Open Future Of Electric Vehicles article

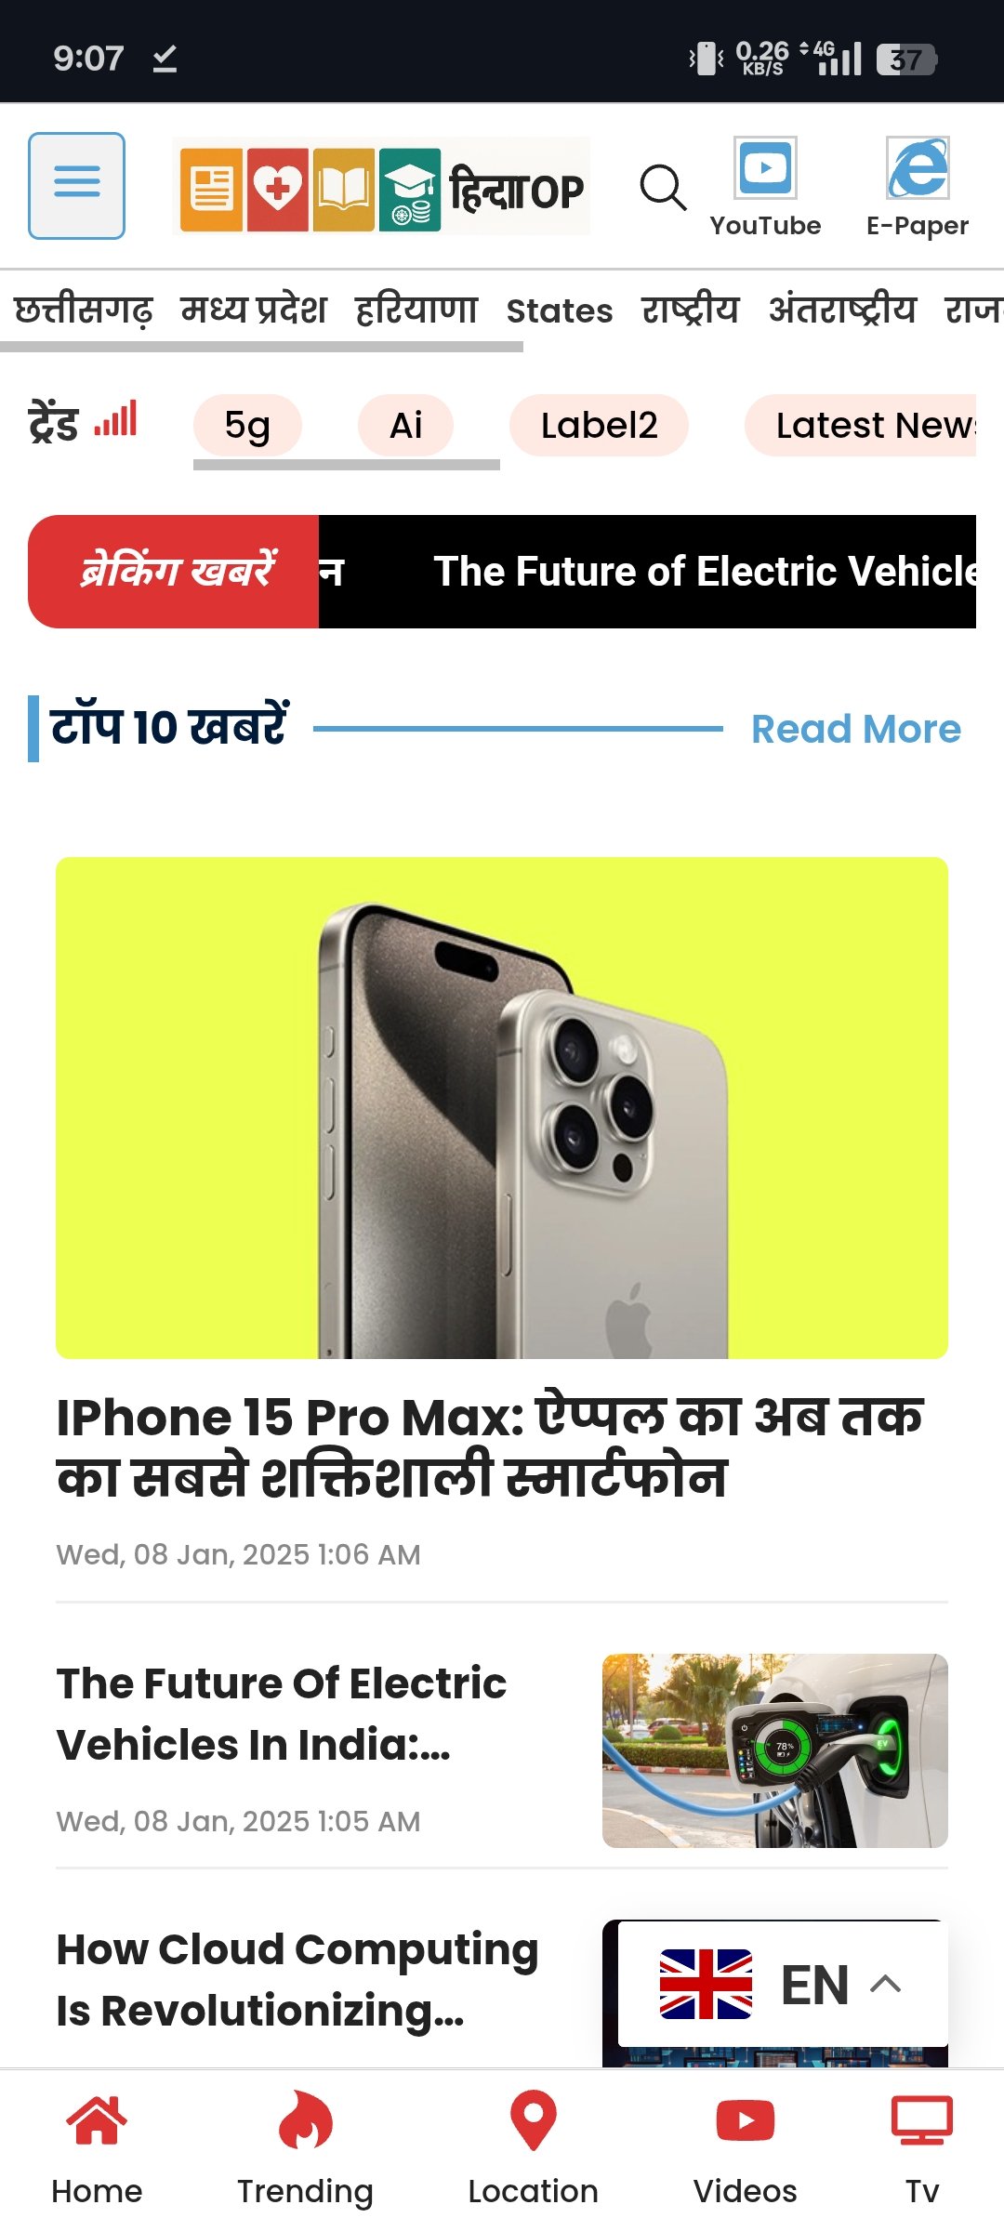(282, 1713)
